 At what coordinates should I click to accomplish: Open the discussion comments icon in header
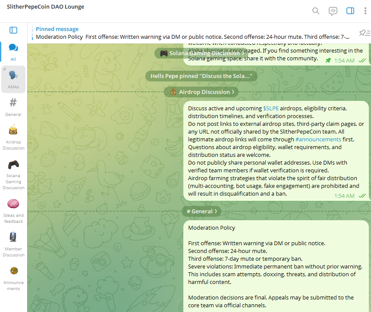point(333,11)
